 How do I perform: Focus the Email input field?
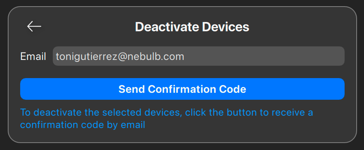pos(198,56)
